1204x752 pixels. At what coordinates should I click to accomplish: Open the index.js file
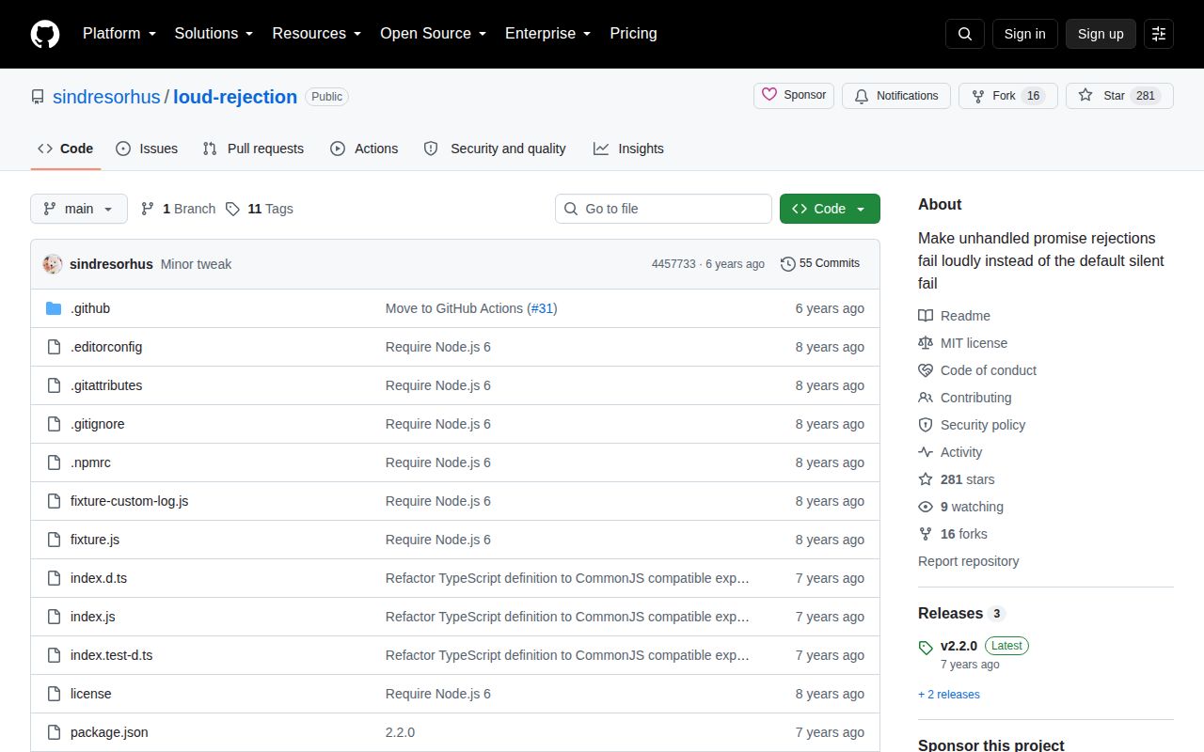click(93, 617)
